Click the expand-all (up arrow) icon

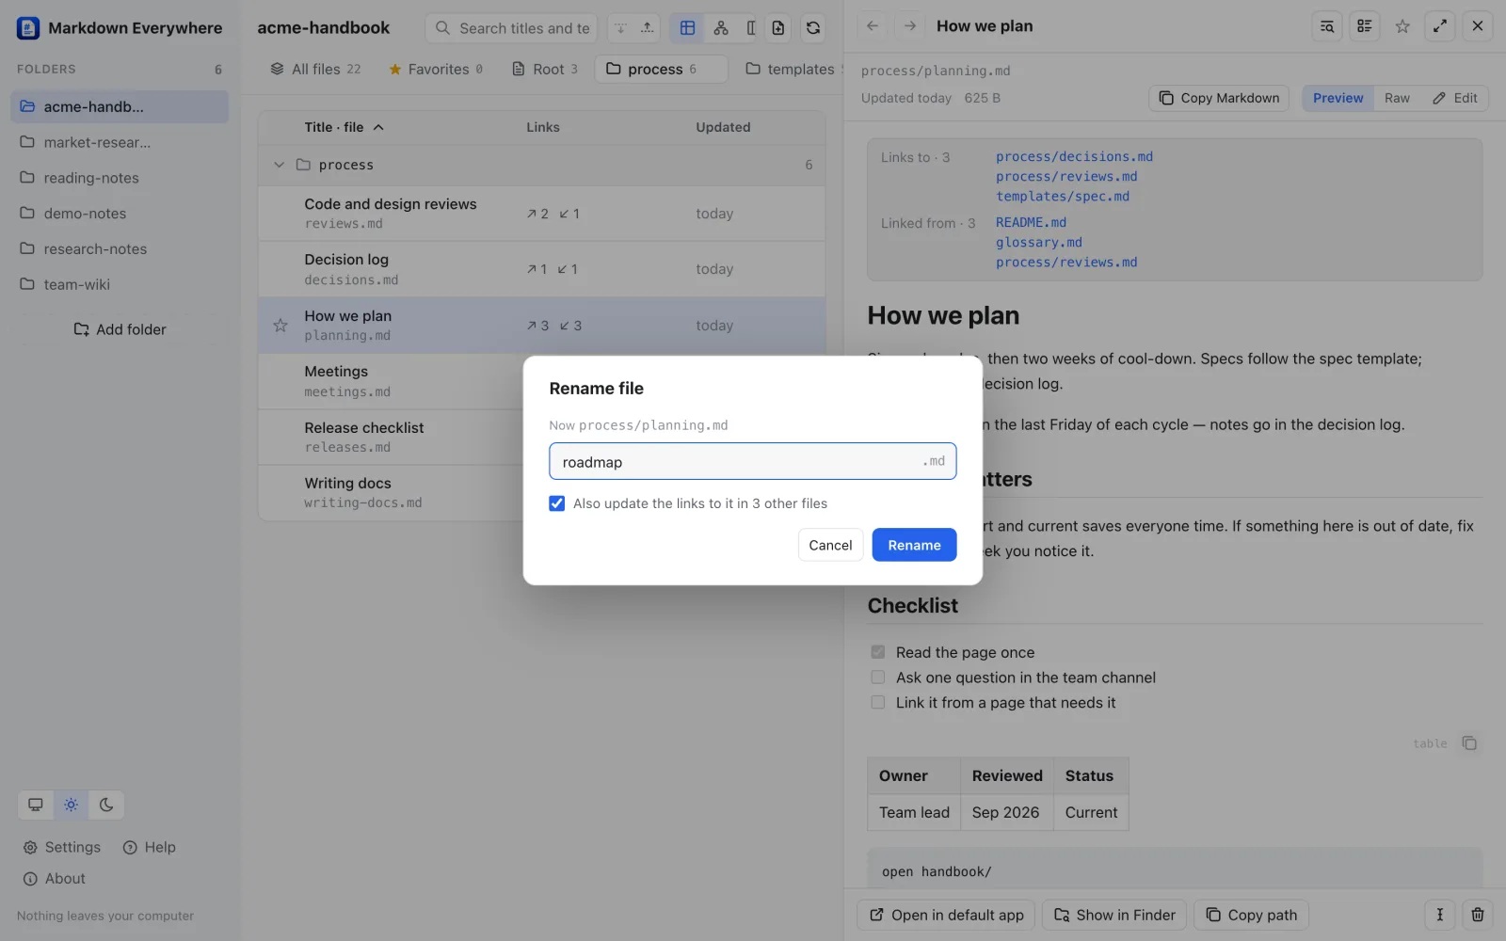point(648,28)
